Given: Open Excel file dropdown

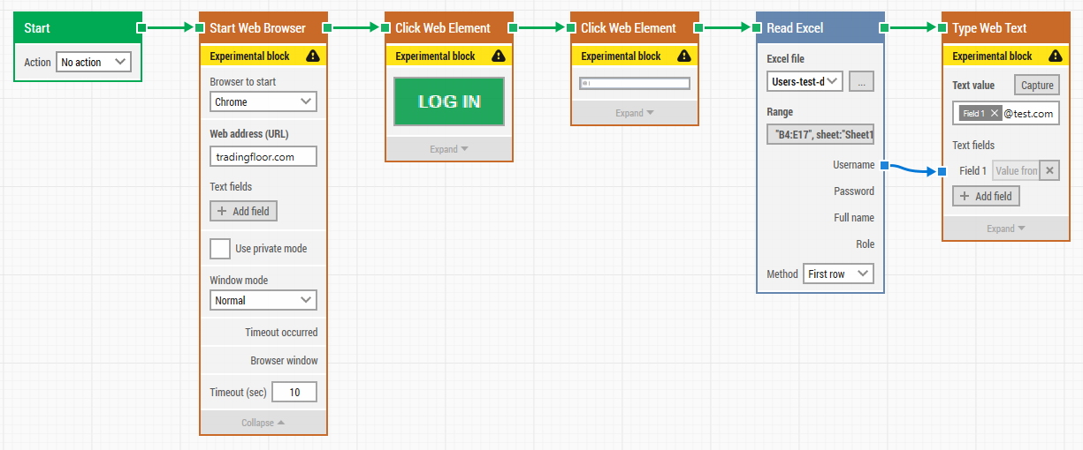Looking at the screenshot, I should coord(805,82).
